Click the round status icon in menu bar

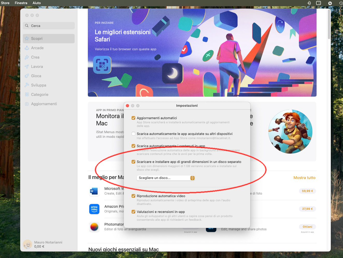tap(330, 3)
